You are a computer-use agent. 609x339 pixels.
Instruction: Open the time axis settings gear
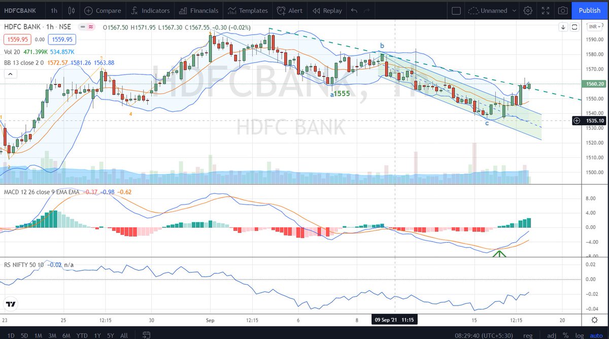(594, 320)
